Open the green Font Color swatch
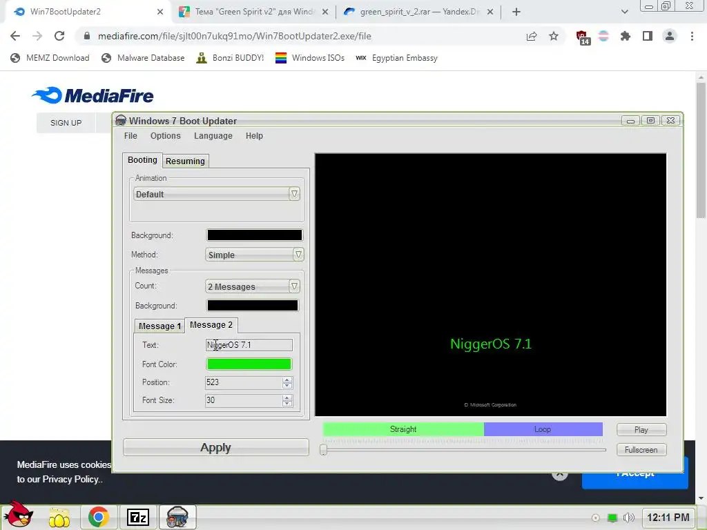The image size is (707, 530). (249, 364)
